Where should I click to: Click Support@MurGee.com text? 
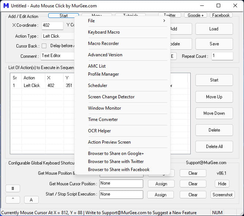coord(206,163)
